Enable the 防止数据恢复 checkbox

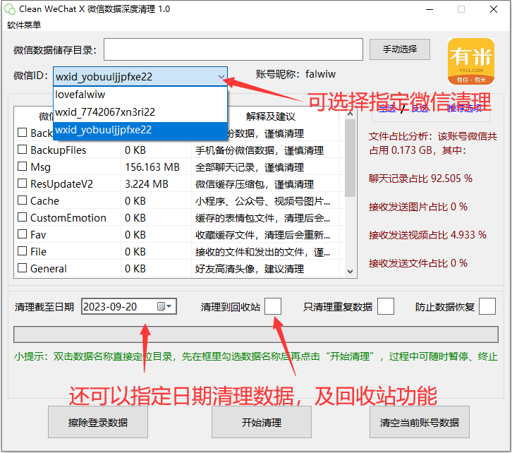tap(487, 306)
